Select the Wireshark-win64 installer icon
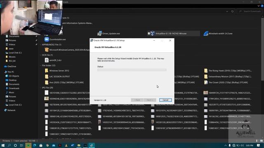Screen dimensions: 264x148 [x=206, y=33]
